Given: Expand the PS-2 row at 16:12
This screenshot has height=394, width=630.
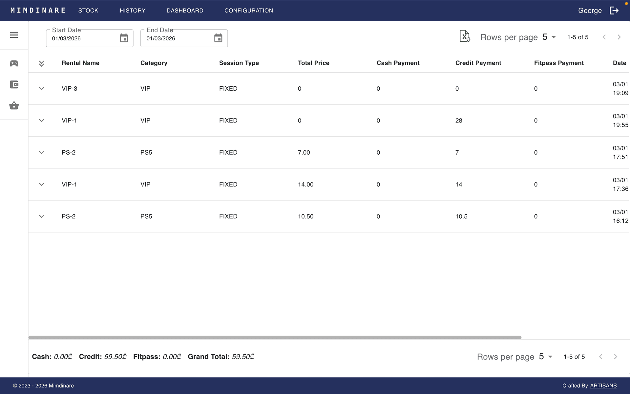Looking at the screenshot, I should [x=41, y=216].
